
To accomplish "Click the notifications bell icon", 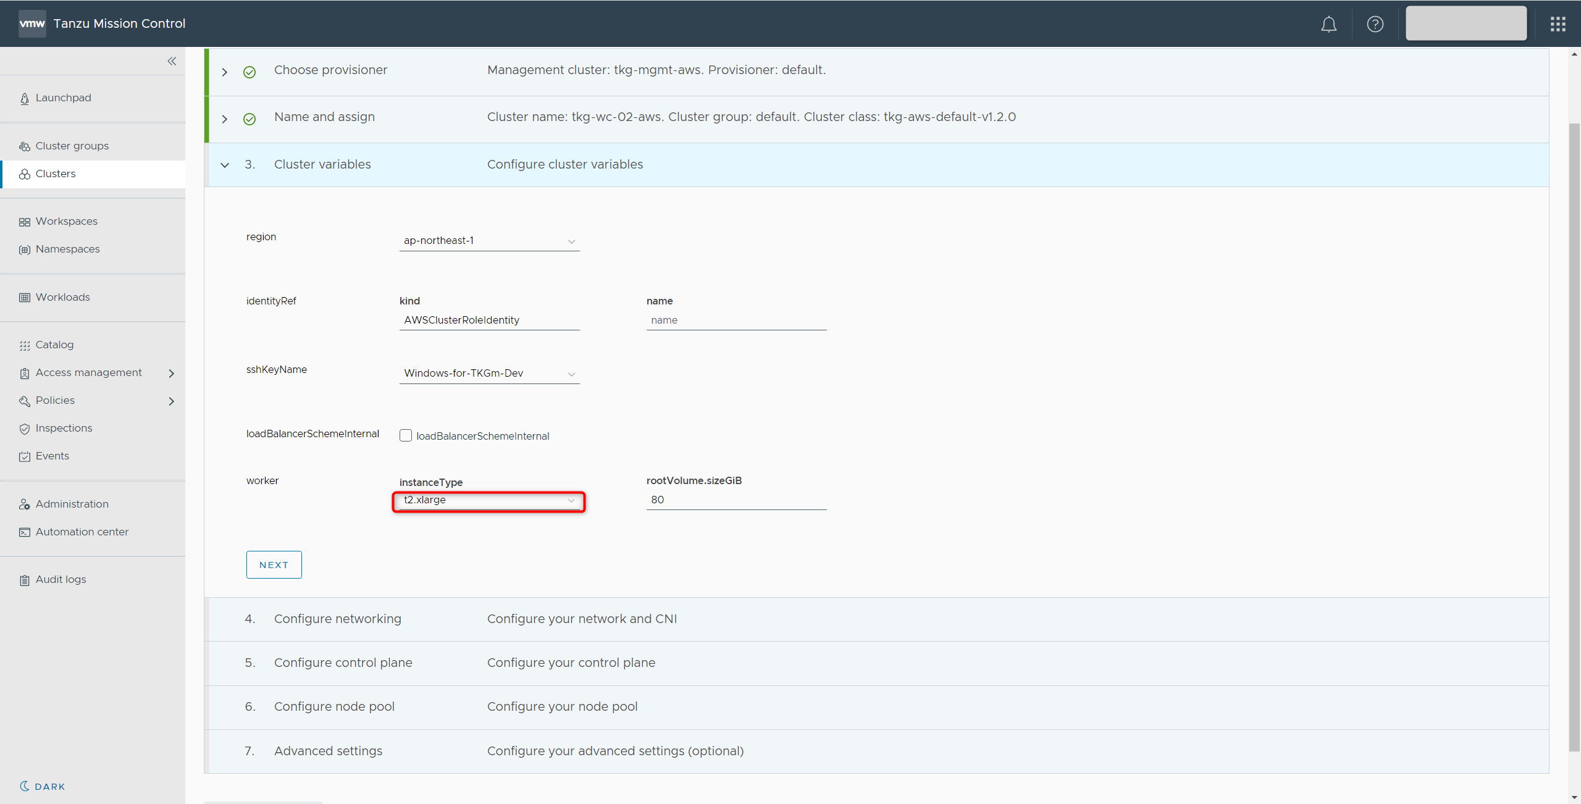I will point(1328,24).
